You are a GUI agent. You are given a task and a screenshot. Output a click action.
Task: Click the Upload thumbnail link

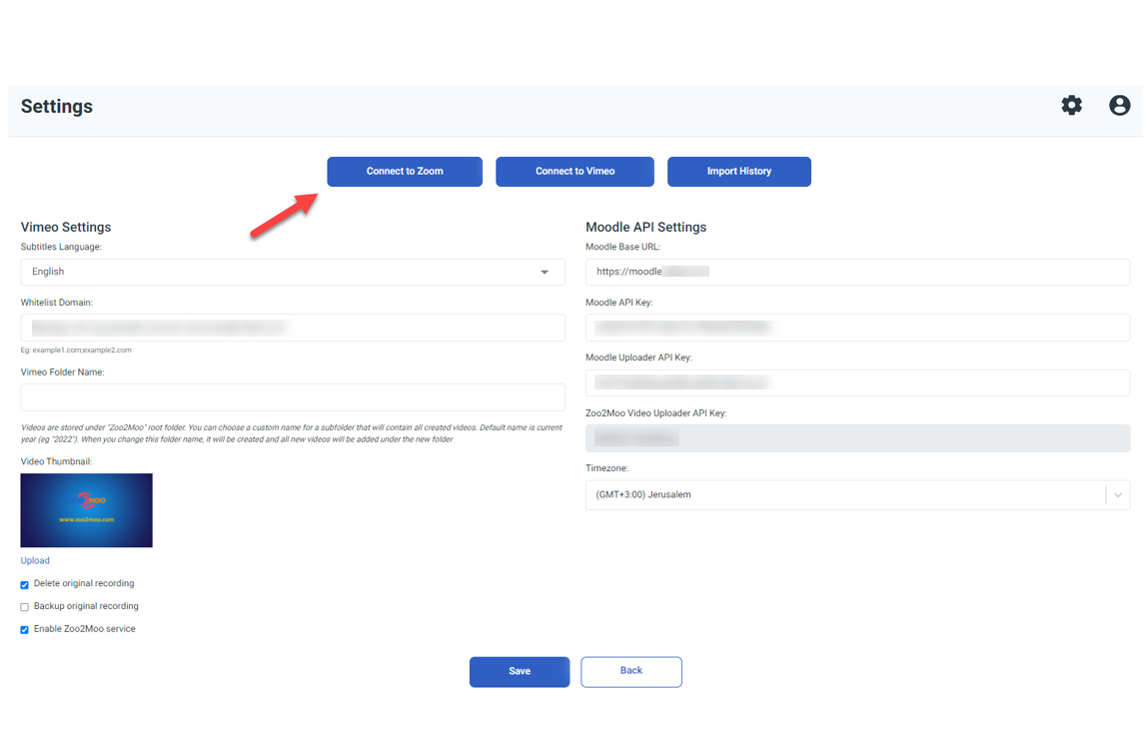pos(35,560)
